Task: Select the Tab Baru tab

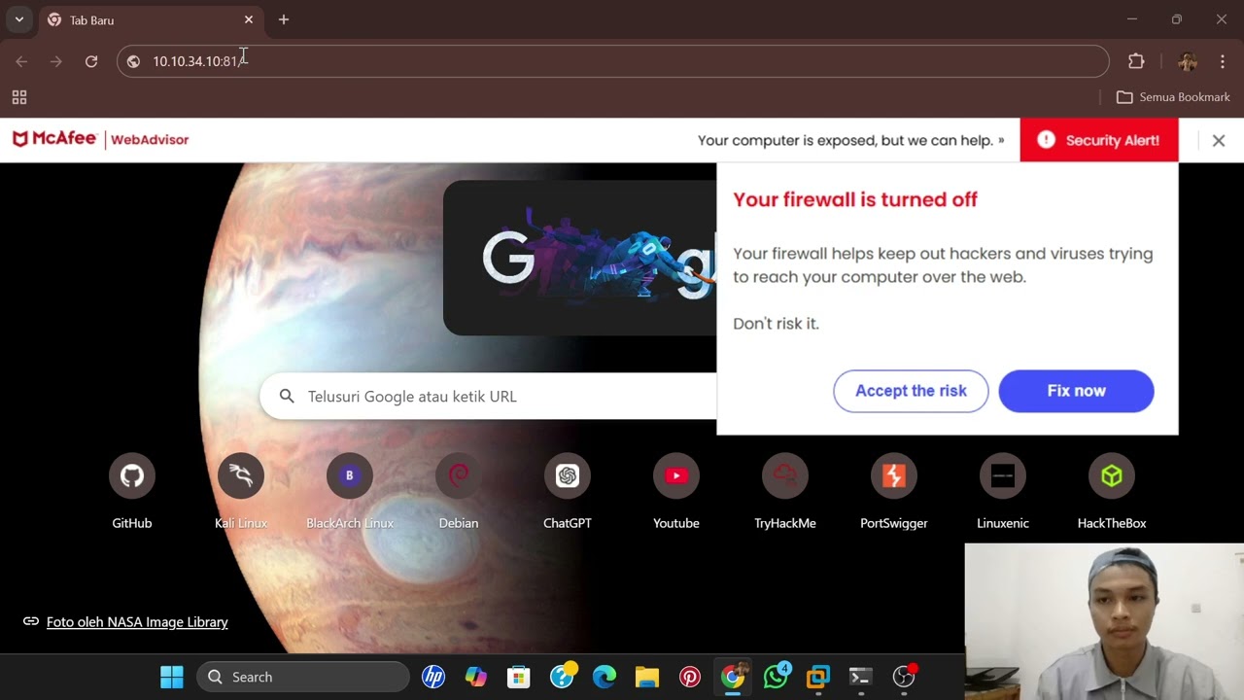Action: click(151, 19)
